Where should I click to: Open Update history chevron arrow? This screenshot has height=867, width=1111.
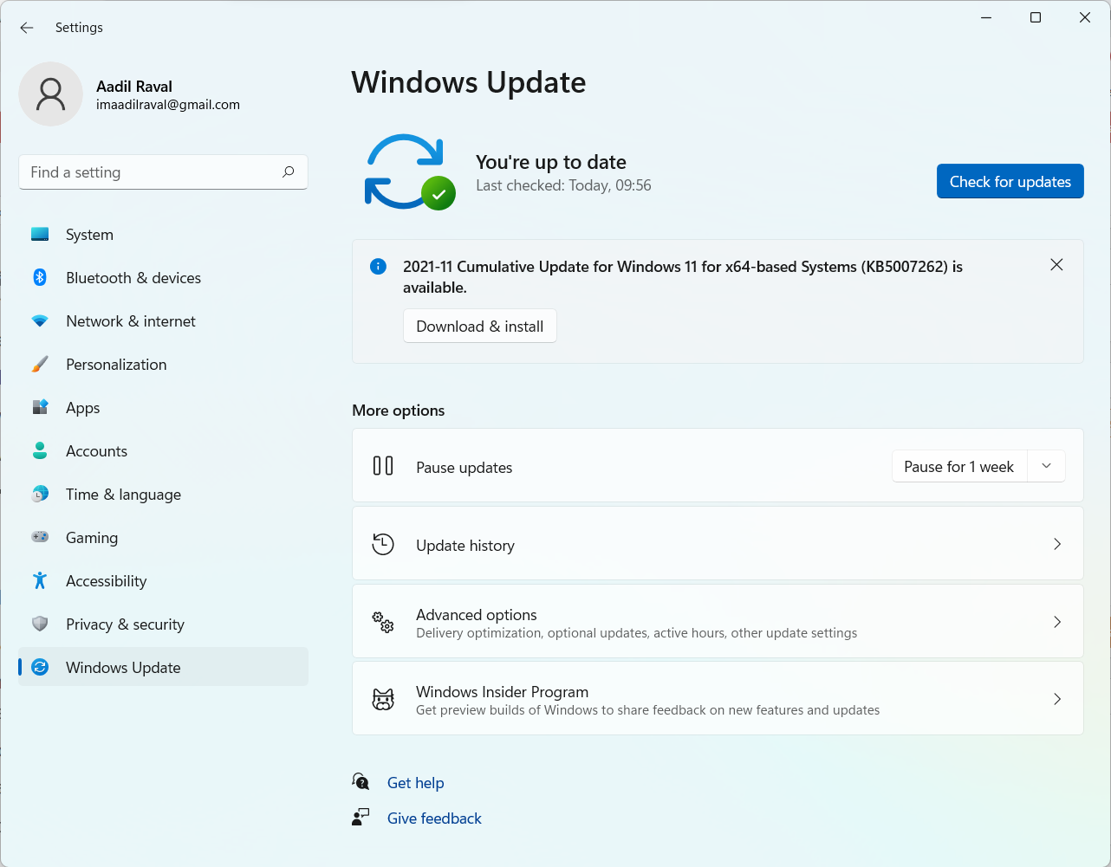[x=1056, y=544]
